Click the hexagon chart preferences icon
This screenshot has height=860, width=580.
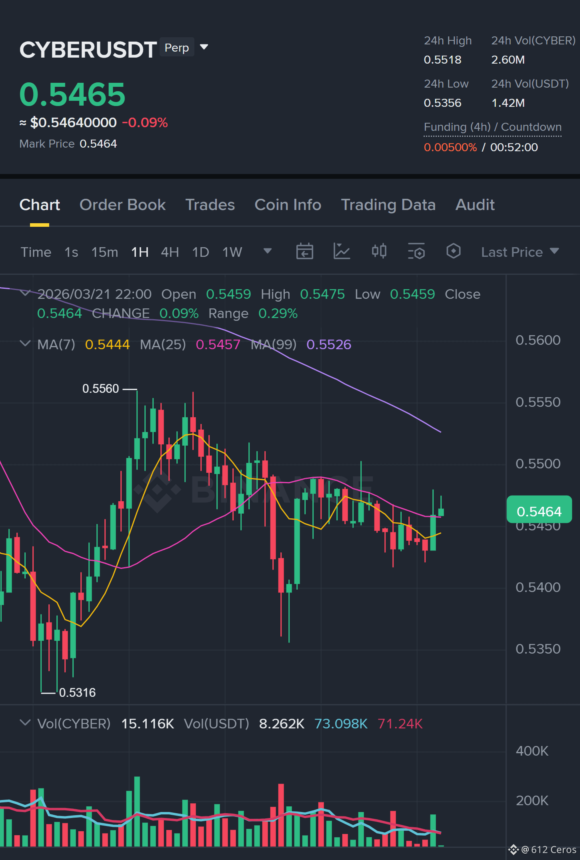tap(453, 251)
